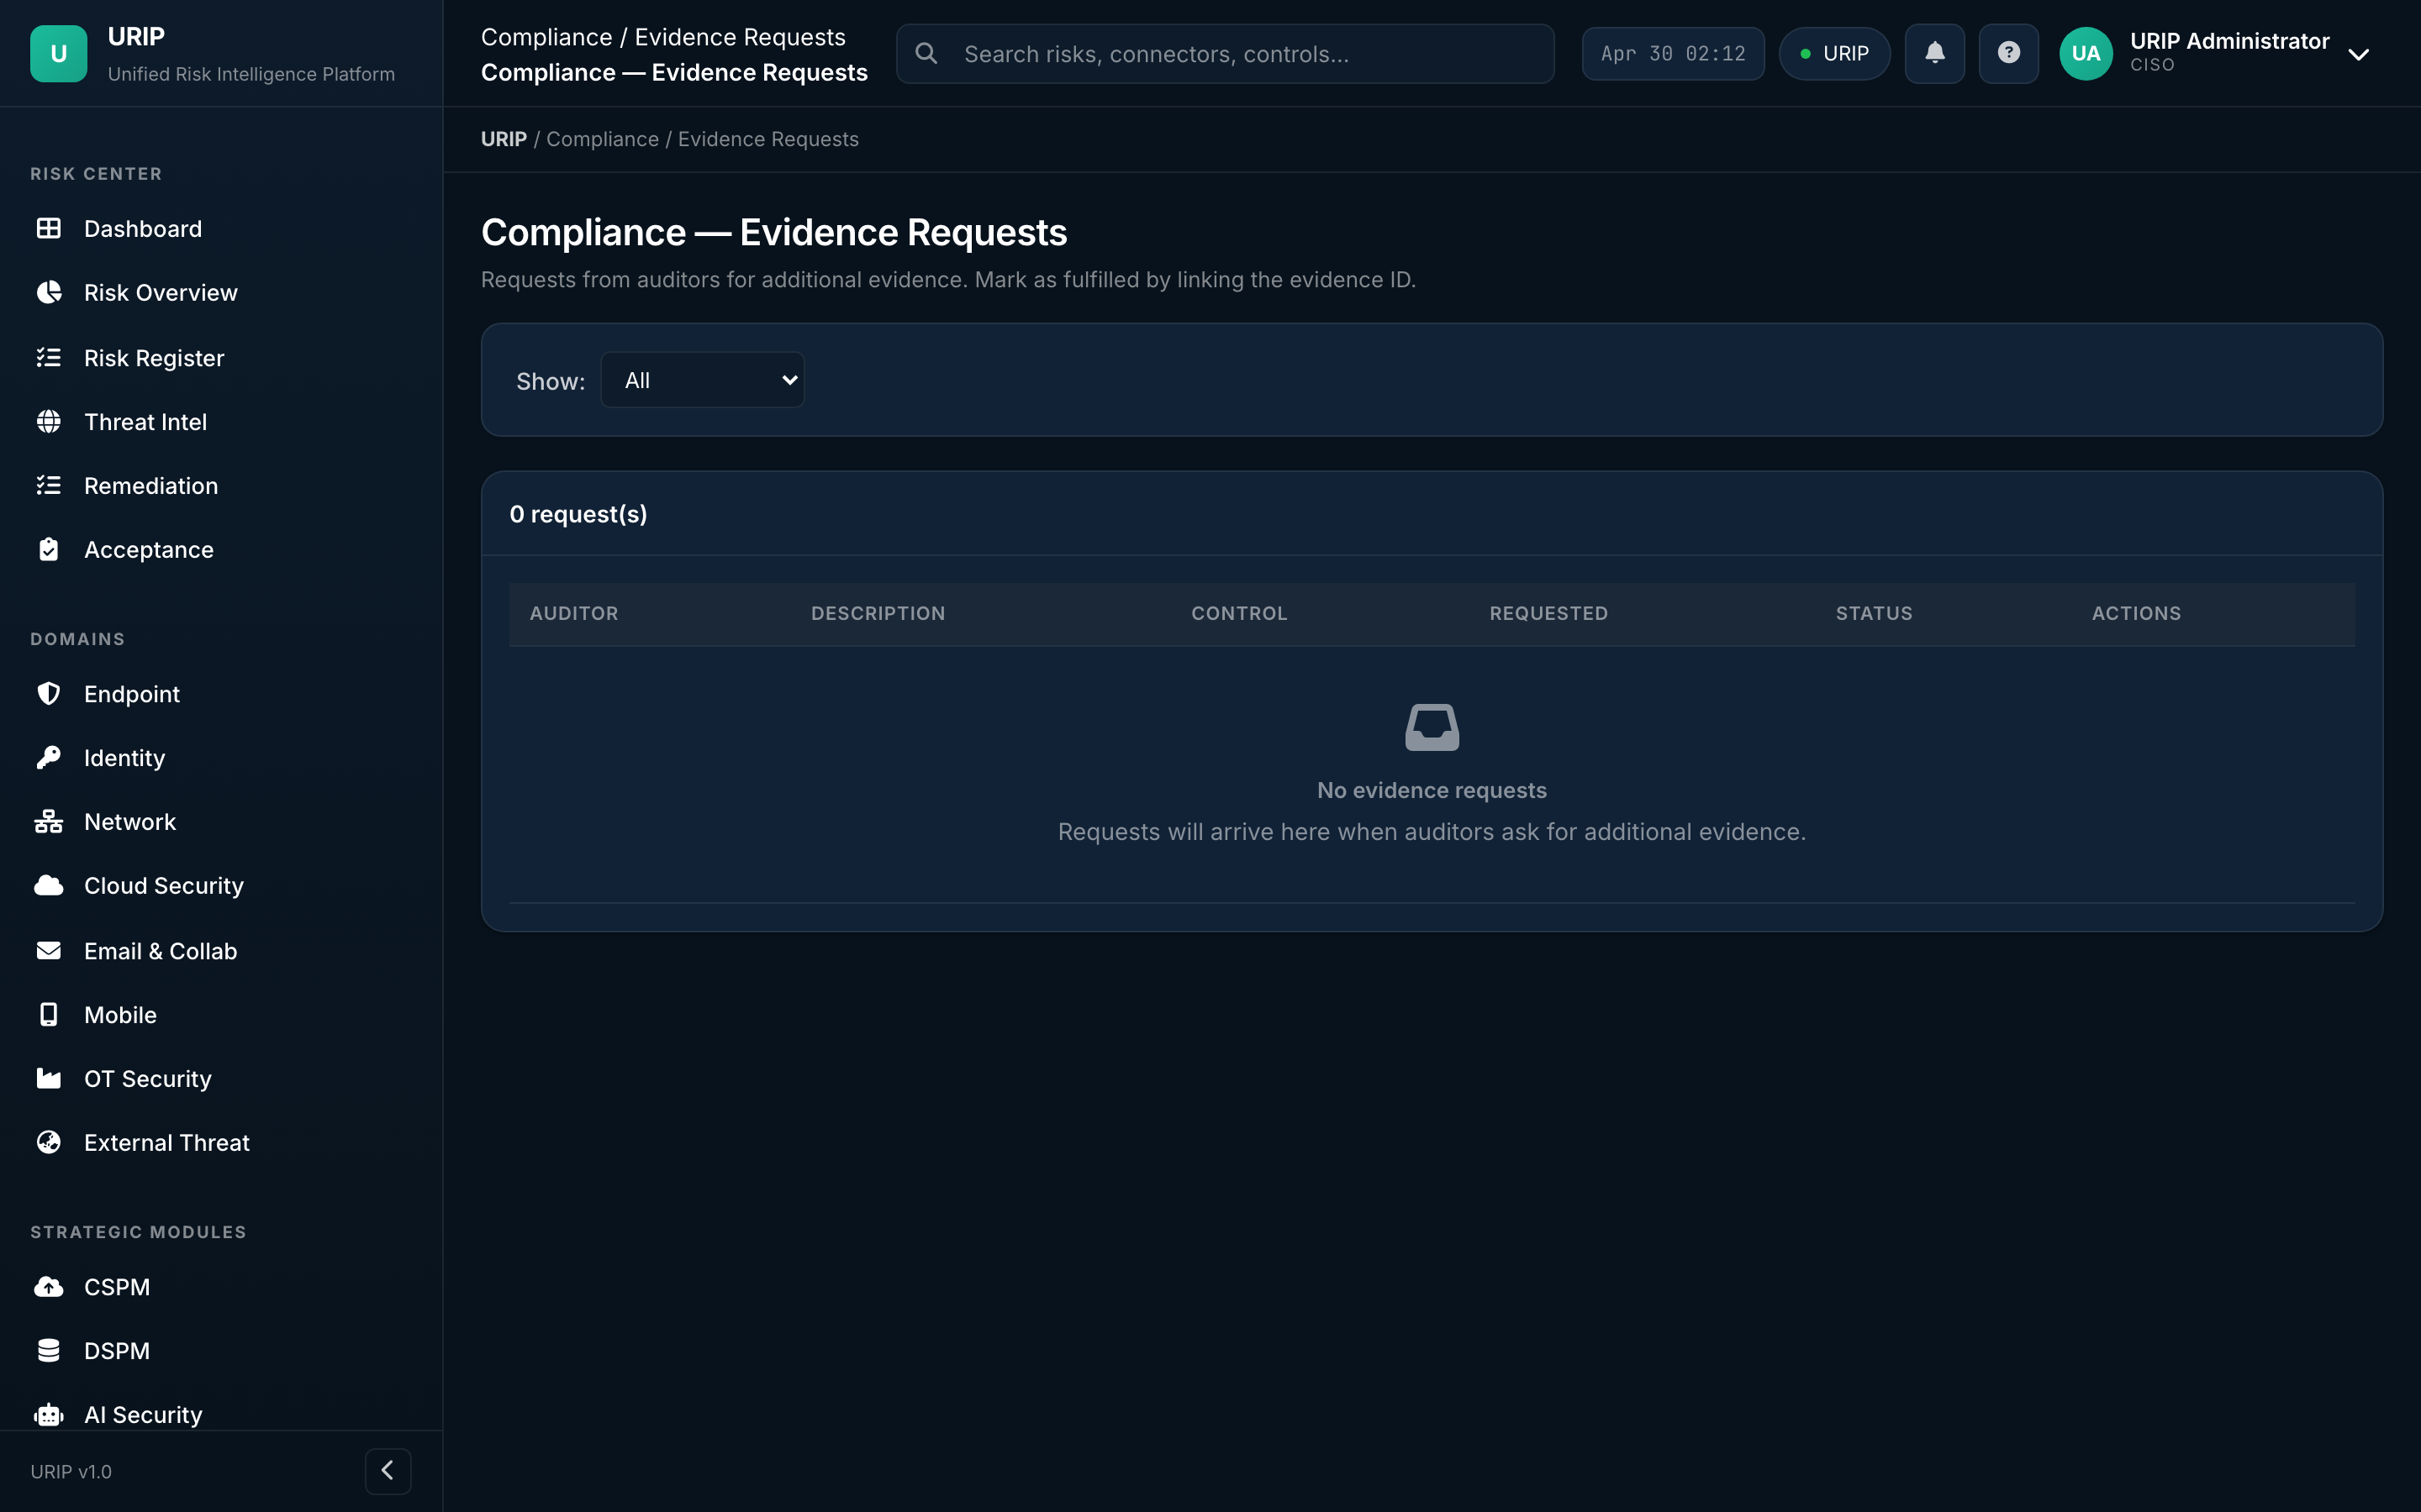Navigate to Threat Intel
This screenshot has width=2421, height=1512.
tap(220, 422)
